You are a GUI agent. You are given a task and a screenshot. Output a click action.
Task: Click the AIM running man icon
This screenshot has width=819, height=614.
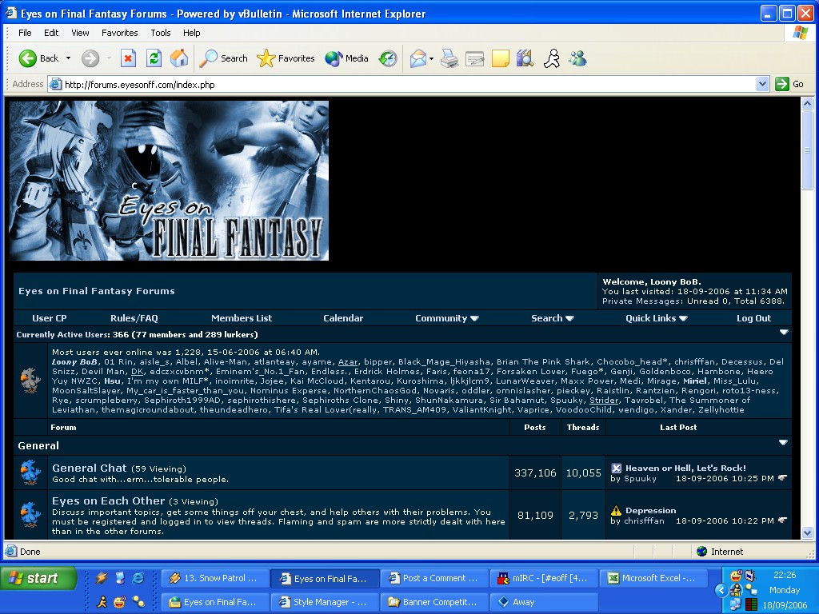point(552,58)
